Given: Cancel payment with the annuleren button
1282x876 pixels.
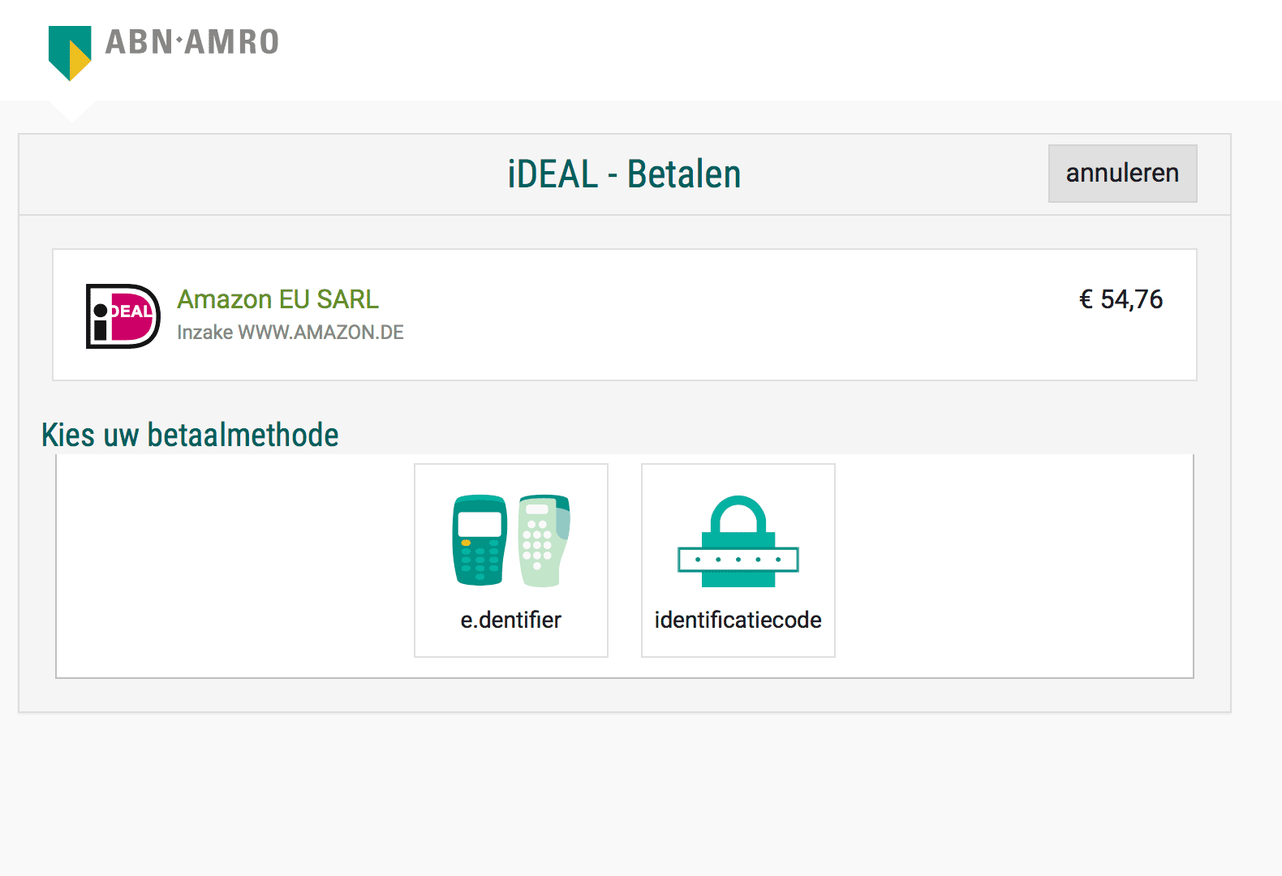Looking at the screenshot, I should [x=1122, y=173].
